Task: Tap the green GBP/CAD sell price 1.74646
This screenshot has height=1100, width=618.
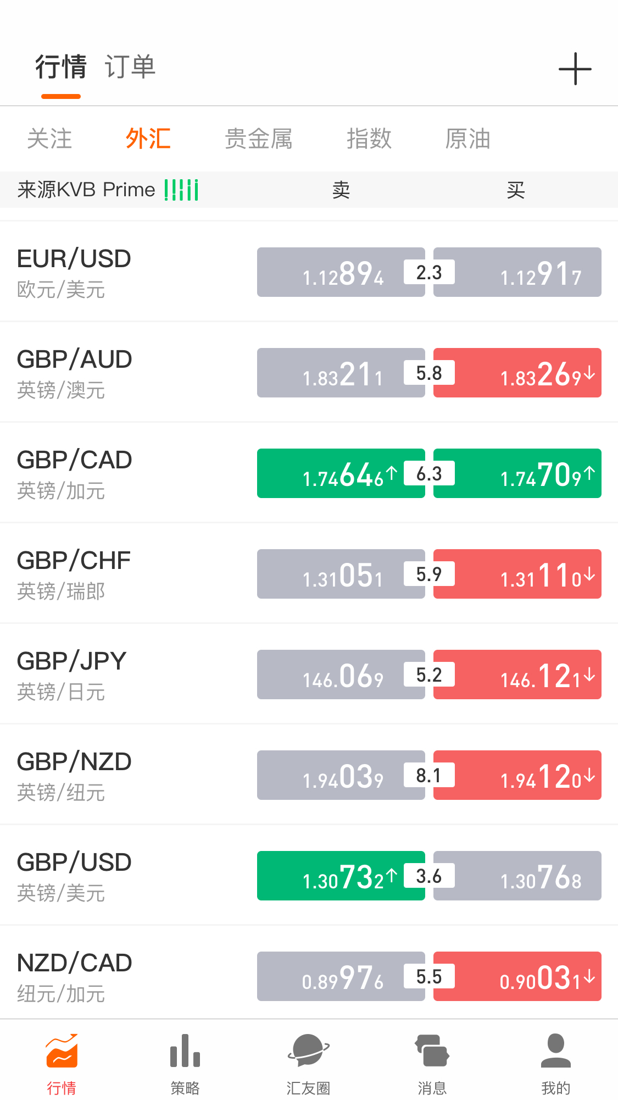Action: pos(341,474)
